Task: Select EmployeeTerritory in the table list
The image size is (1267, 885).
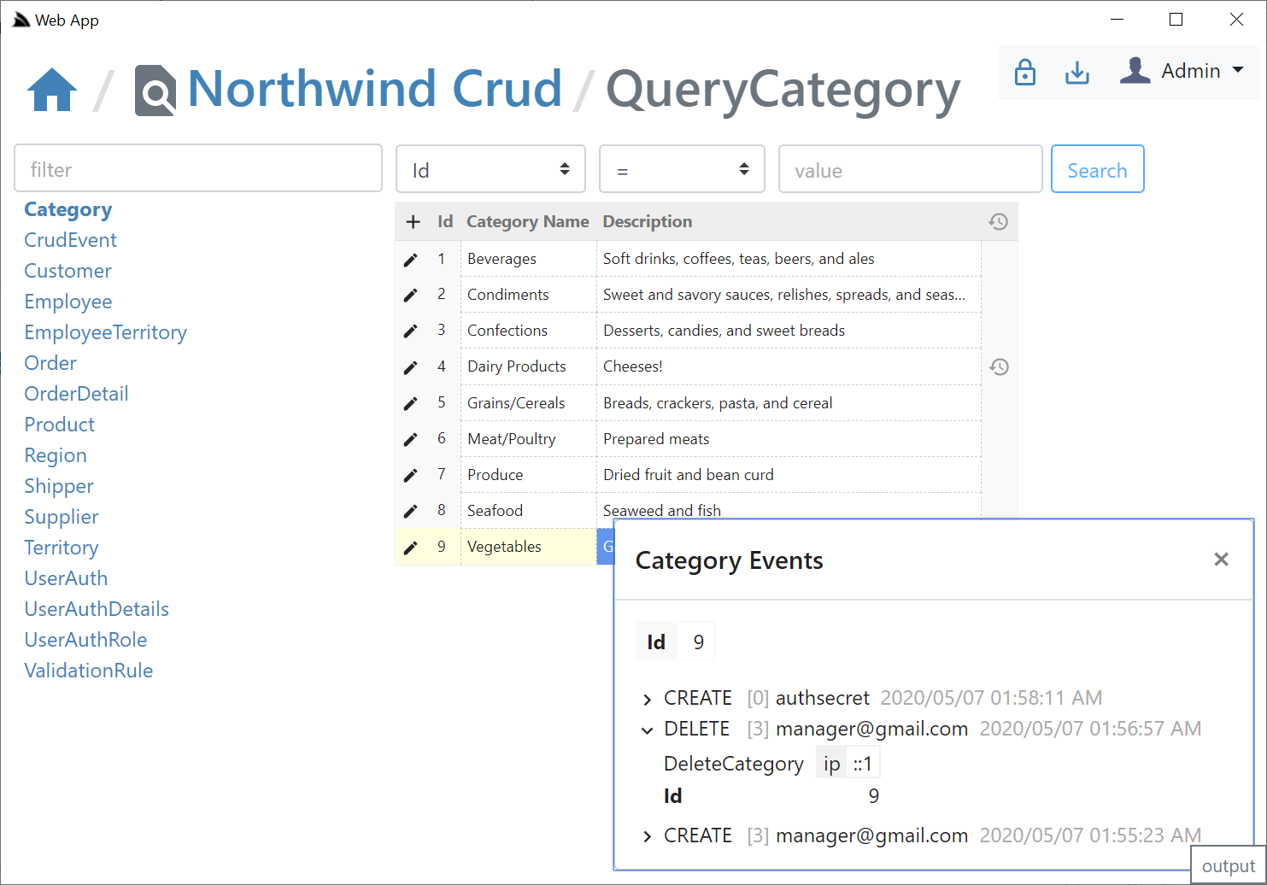Action: click(x=106, y=333)
